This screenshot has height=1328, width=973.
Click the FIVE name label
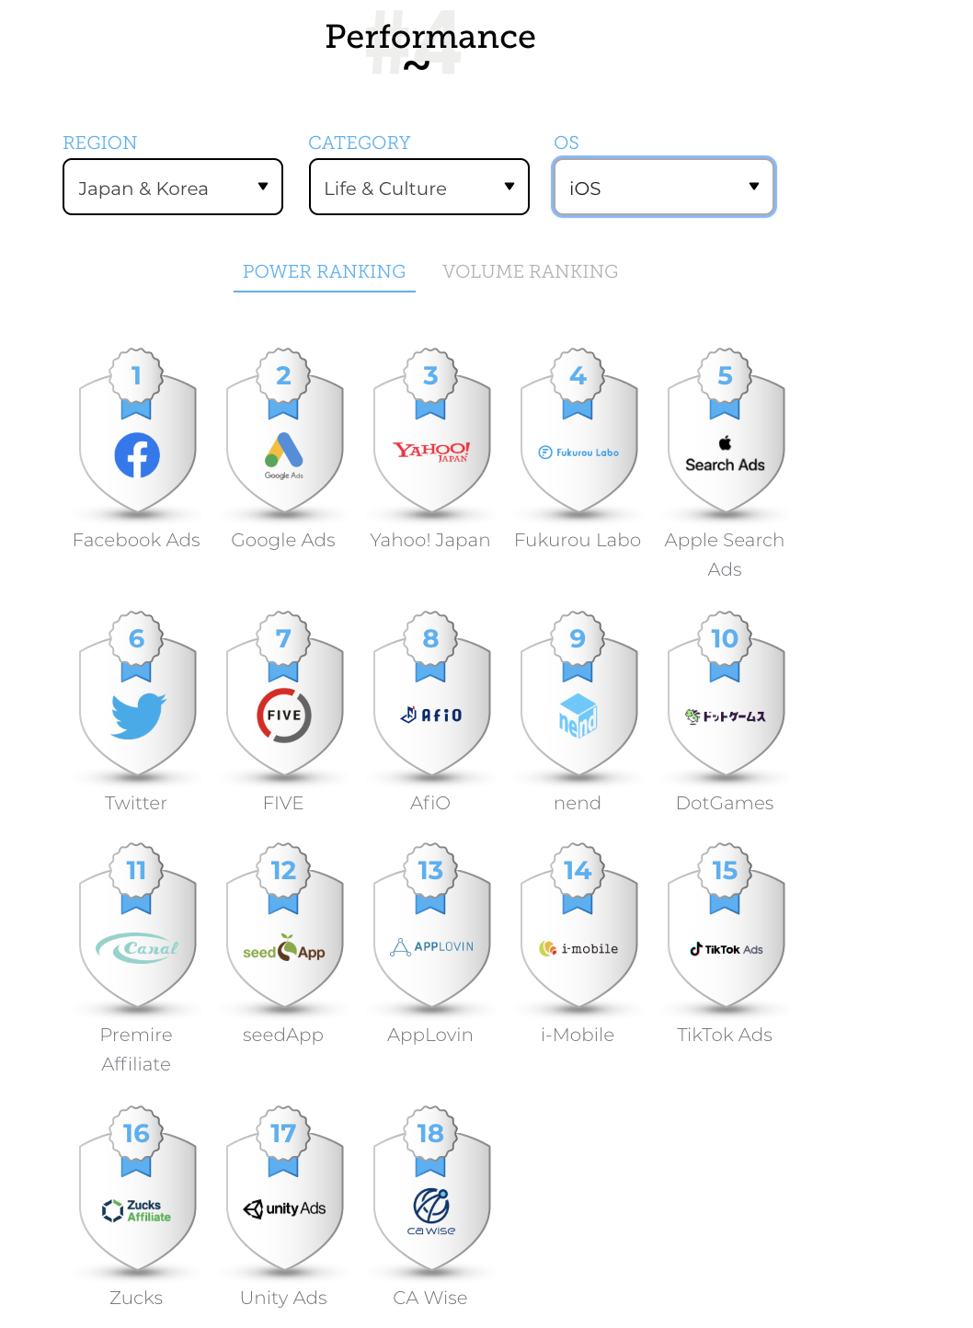(283, 803)
